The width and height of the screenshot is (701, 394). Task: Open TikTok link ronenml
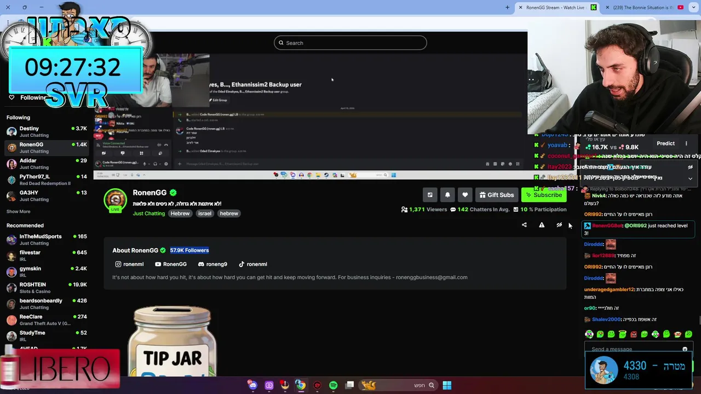tap(253, 264)
